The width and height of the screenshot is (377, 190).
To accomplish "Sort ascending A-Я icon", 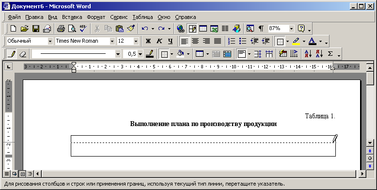I will [x=308, y=54].
